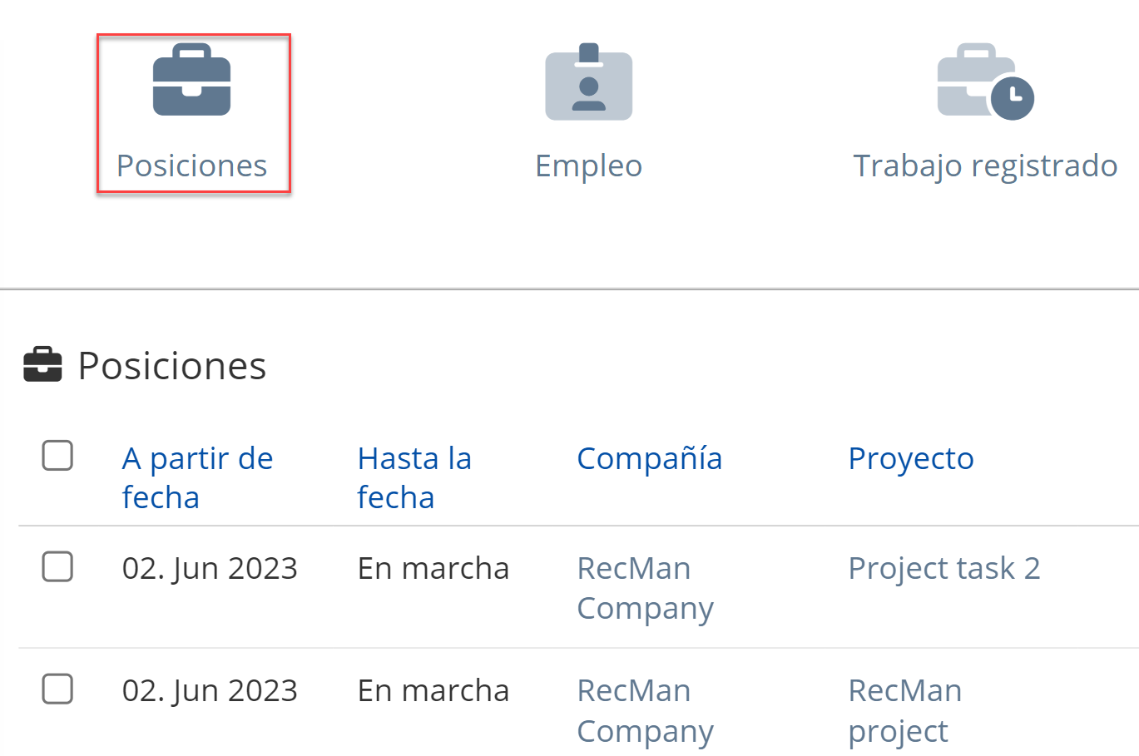
Task: Click the Empleo ID badge icon
Action: pyautogui.click(x=588, y=82)
